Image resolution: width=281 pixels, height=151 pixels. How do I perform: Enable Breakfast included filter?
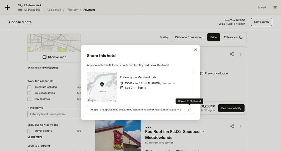tap(29, 87)
